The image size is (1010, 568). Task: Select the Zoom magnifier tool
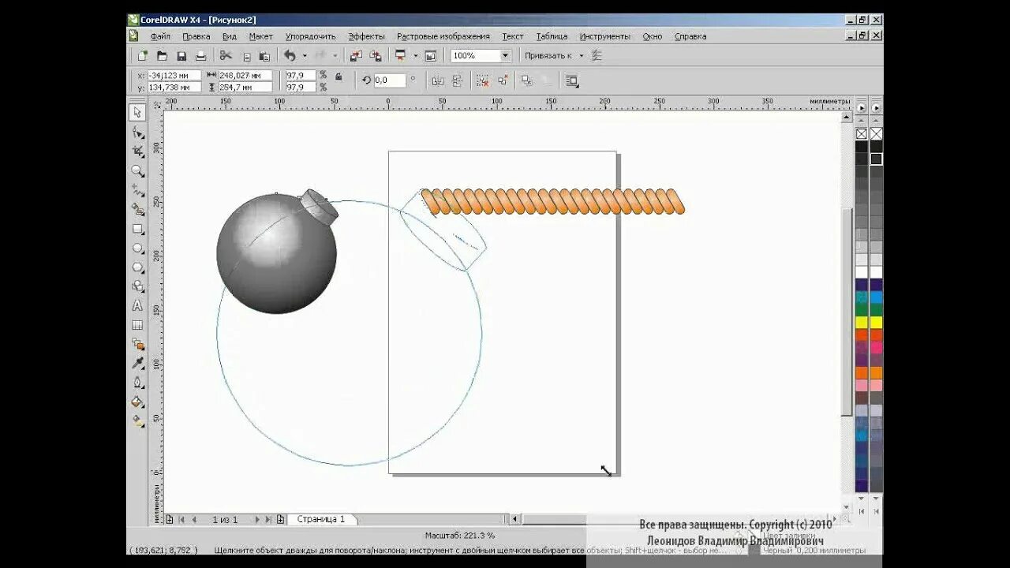(x=137, y=170)
